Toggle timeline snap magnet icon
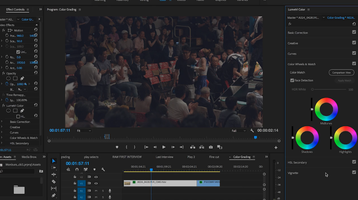 (x=77, y=169)
